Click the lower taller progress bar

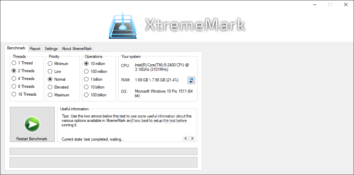[104, 162]
